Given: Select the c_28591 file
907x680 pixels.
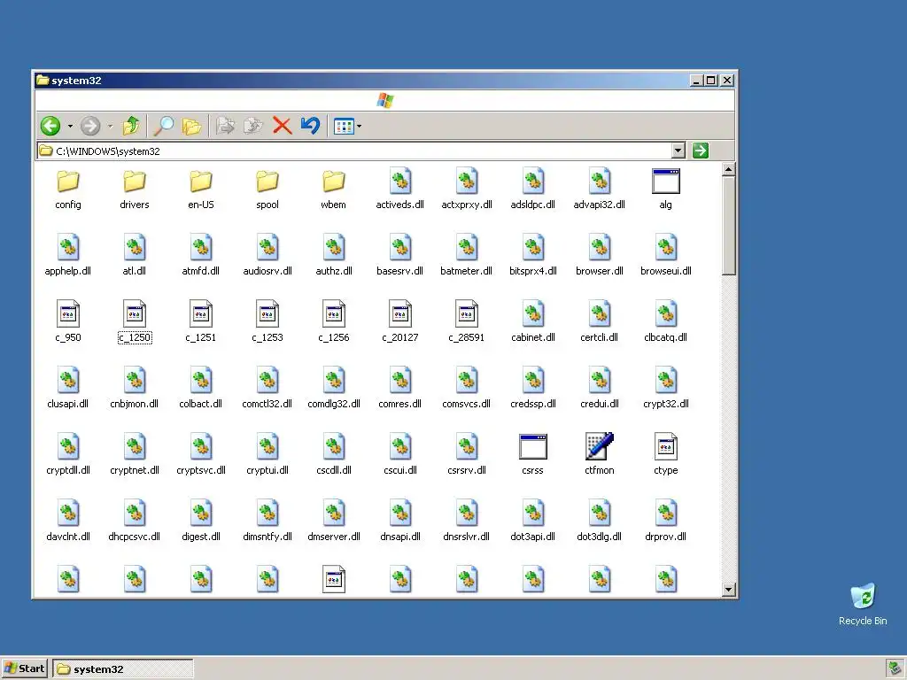Looking at the screenshot, I should (x=466, y=322).
